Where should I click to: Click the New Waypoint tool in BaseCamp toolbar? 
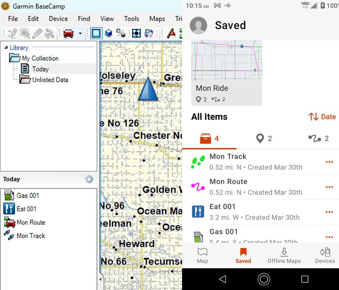click(x=12, y=33)
